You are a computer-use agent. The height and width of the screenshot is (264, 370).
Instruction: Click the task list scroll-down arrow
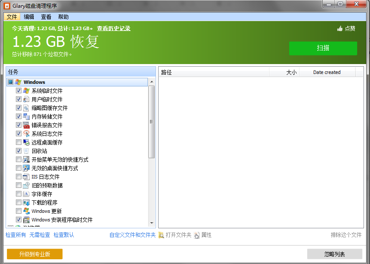point(152,223)
